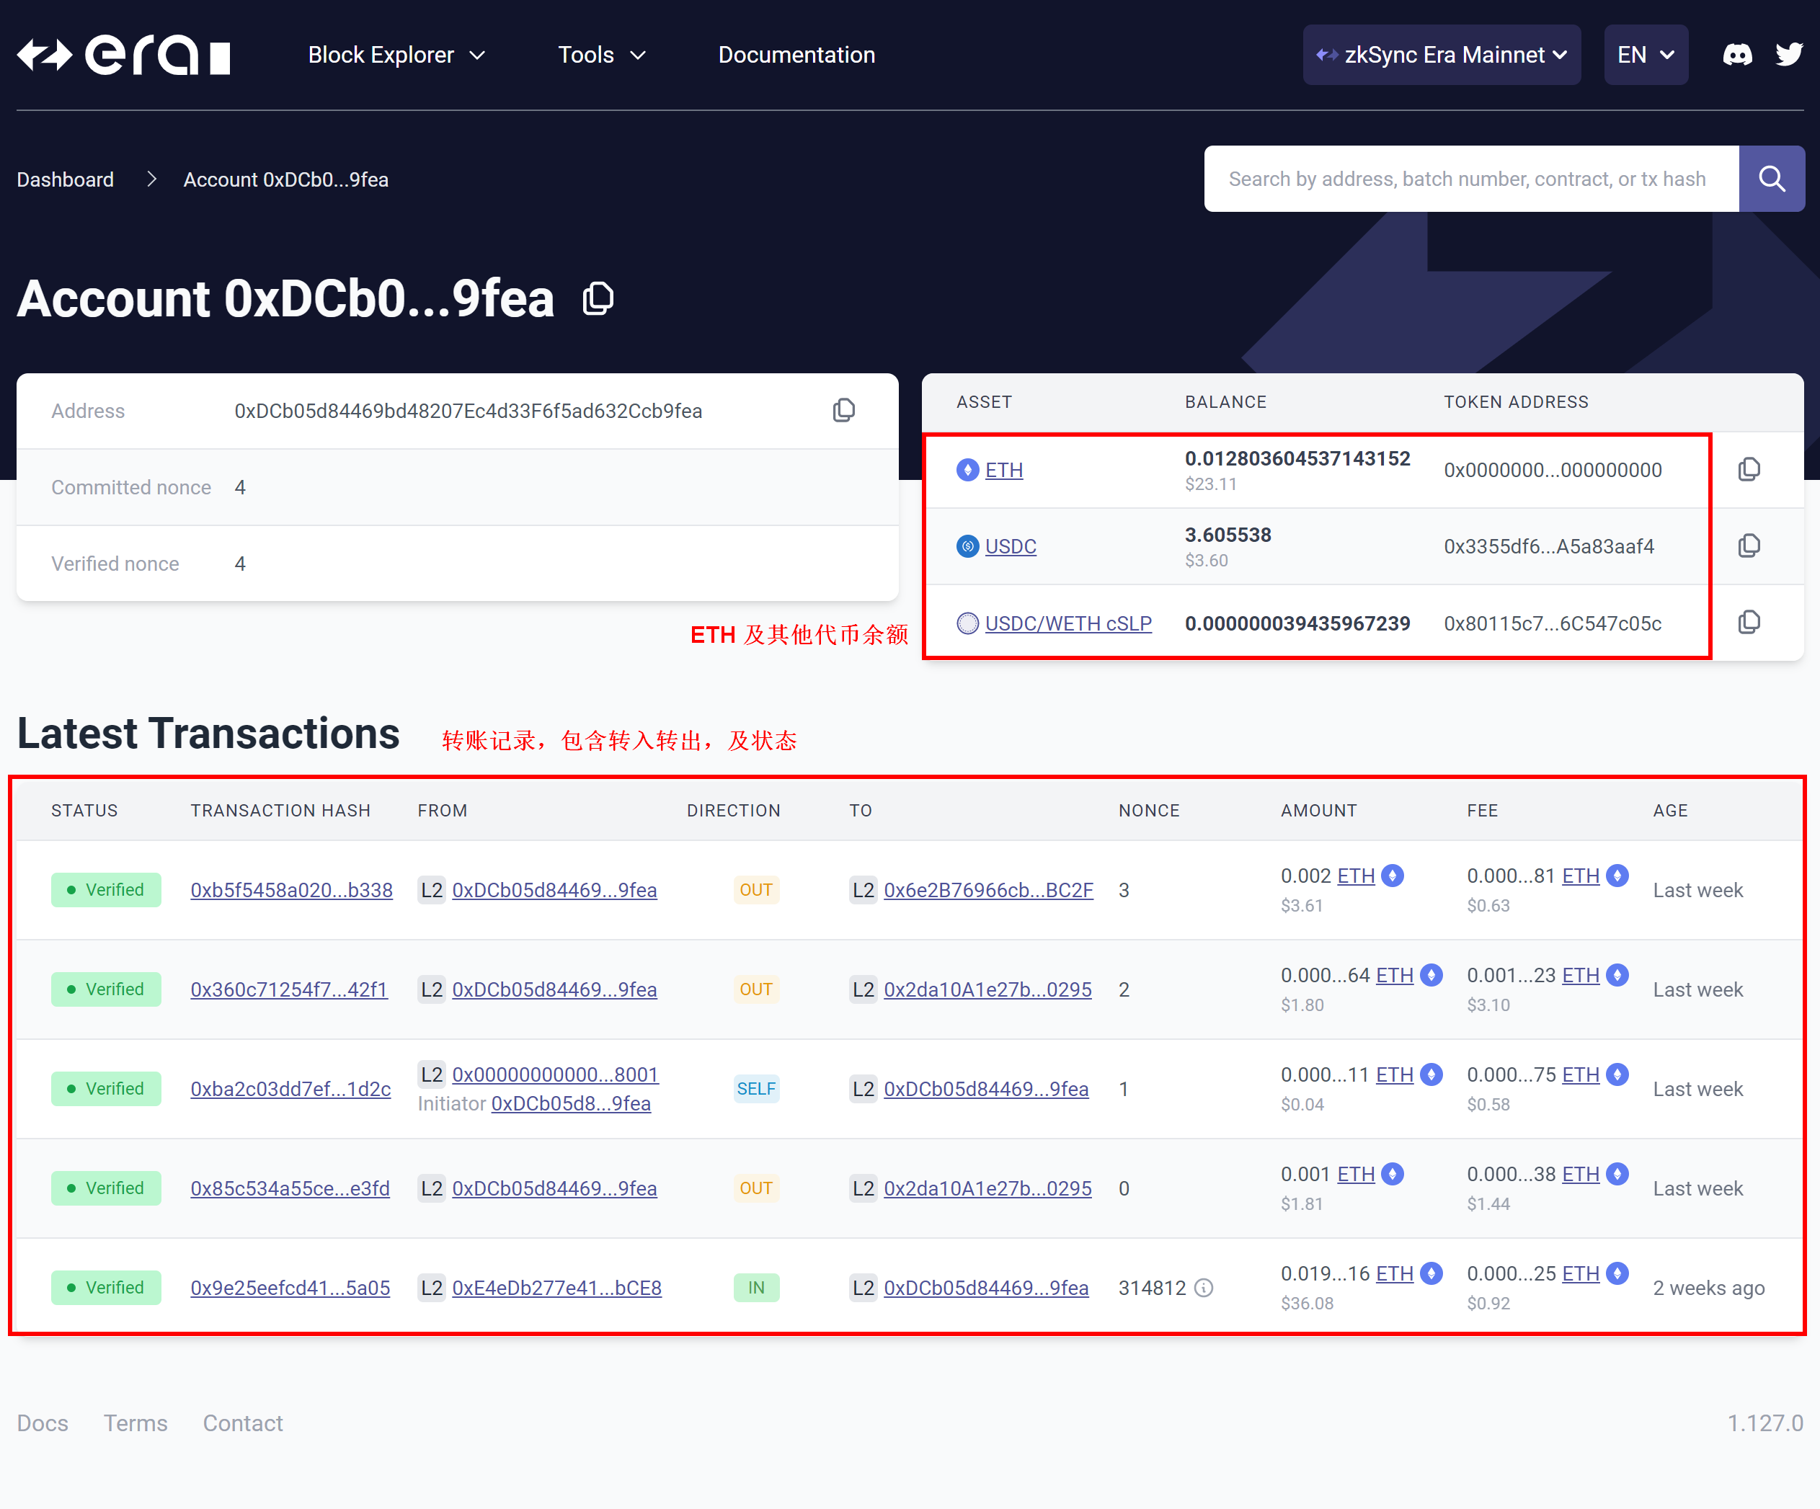
Task: Click the era logo in header
Action: pyautogui.click(x=124, y=55)
